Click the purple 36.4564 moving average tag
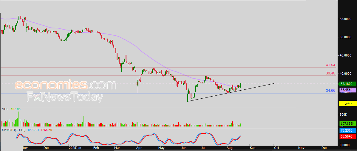This screenshot has width=357, height=151. tap(348, 90)
